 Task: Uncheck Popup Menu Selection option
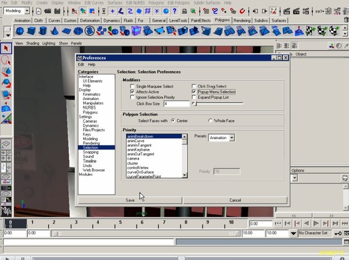tap(194, 92)
